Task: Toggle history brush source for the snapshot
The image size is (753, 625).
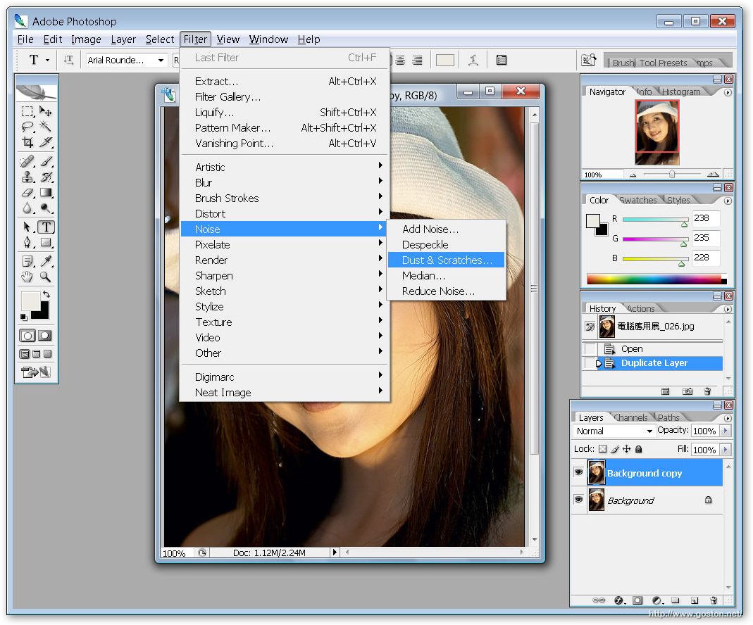Action: (x=590, y=327)
